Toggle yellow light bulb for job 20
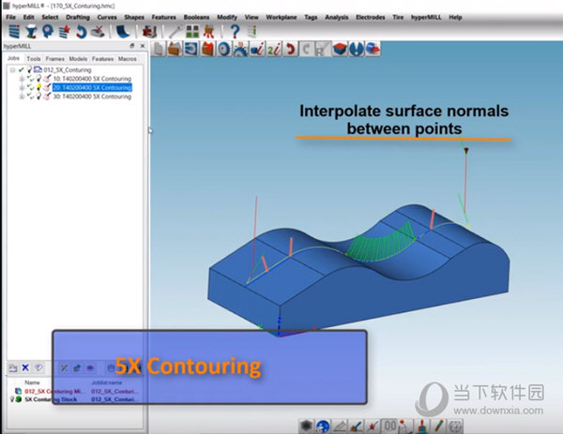Image resolution: width=563 pixels, height=434 pixels. (x=38, y=87)
